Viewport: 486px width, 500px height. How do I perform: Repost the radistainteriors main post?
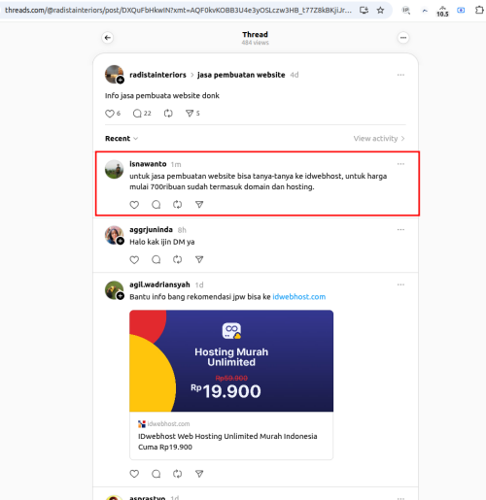pos(168,114)
